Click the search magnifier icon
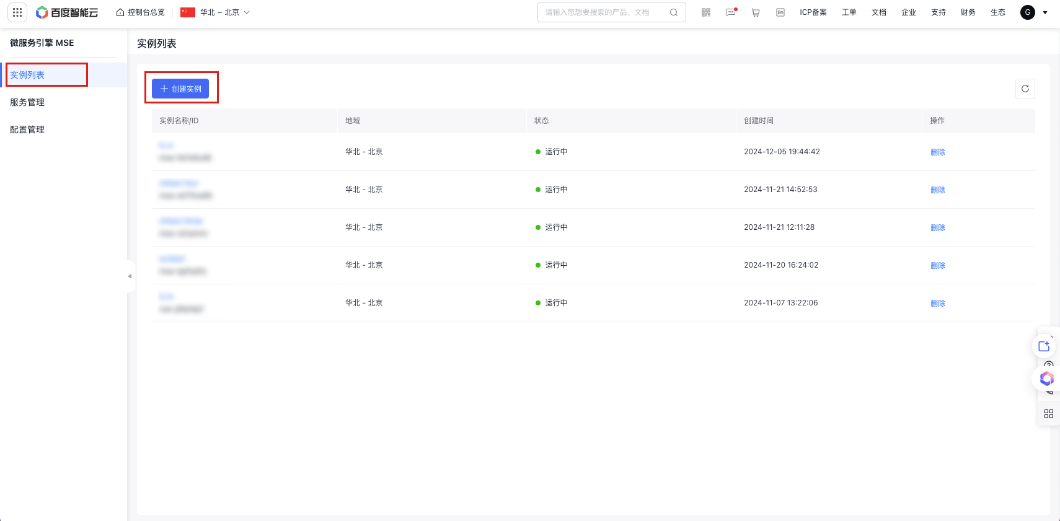Screen dimensions: 1060x521 [x=674, y=12]
